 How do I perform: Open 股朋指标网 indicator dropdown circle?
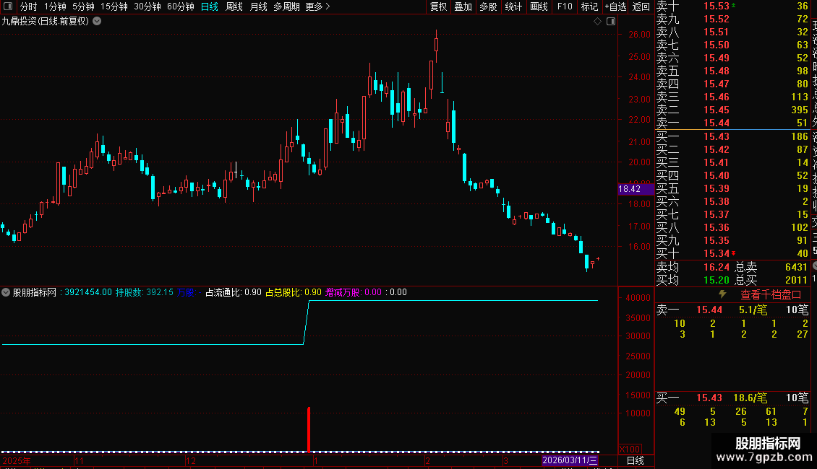tap(6, 292)
